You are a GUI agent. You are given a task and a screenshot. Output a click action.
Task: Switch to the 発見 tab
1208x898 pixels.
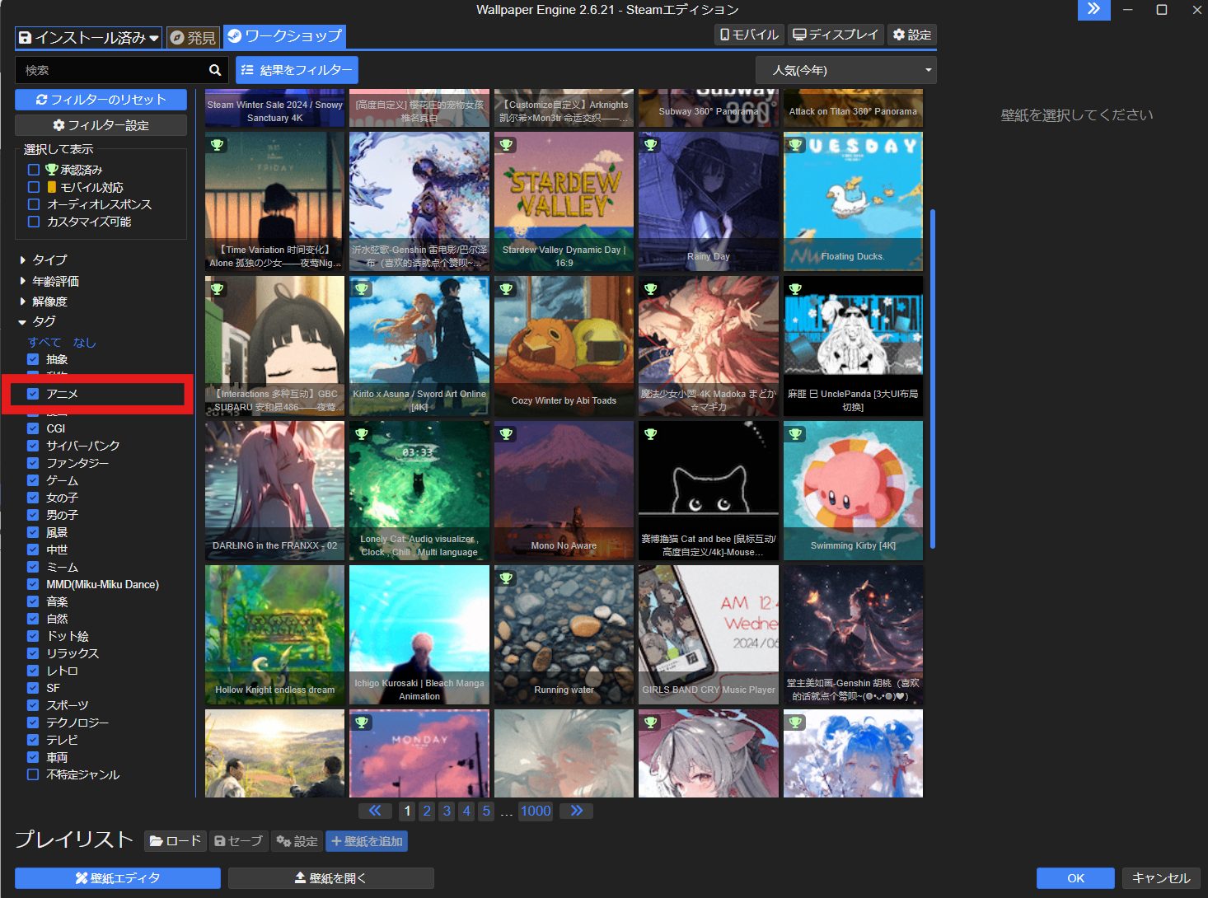coord(193,37)
